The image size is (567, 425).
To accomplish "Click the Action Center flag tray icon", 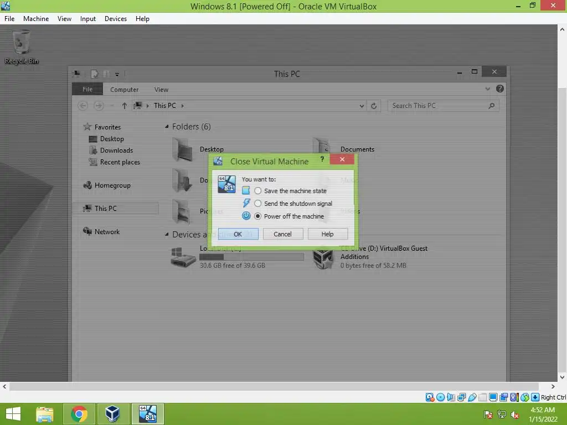I will (488, 414).
